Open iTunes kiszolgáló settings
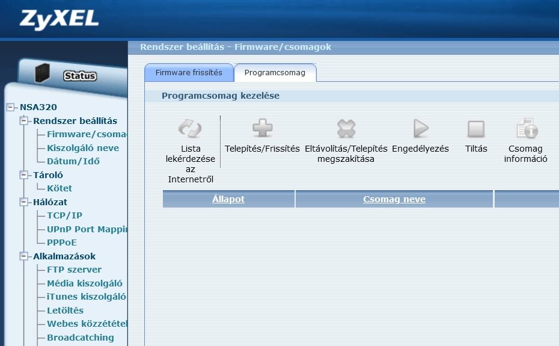Viewport: 559px width, 346px height. 87,297
